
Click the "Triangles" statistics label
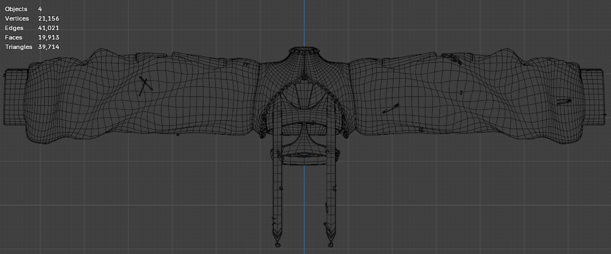click(x=18, y=47)
